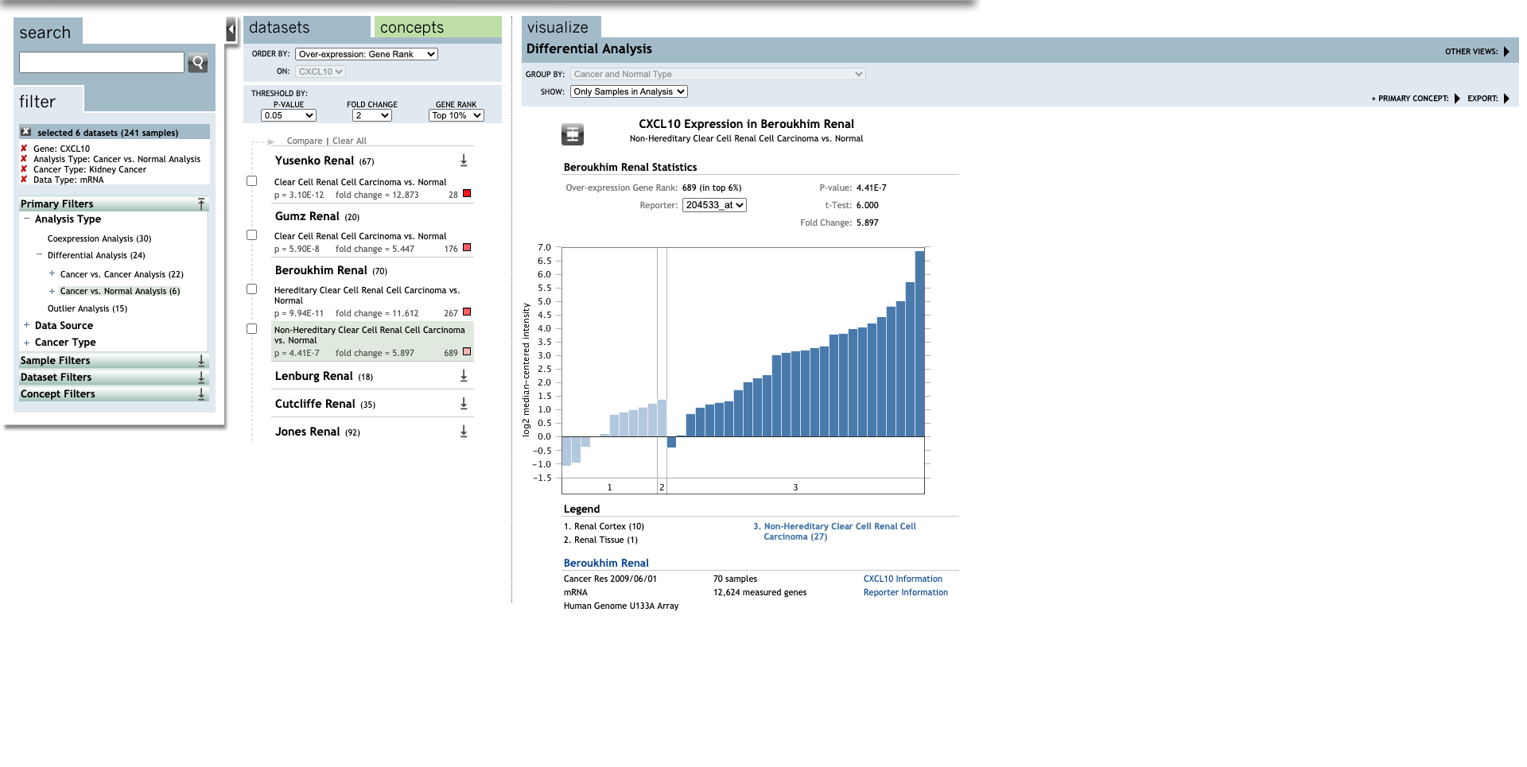
Task: Open the Export arrow menu
Action: click(x=1506, y=99)
